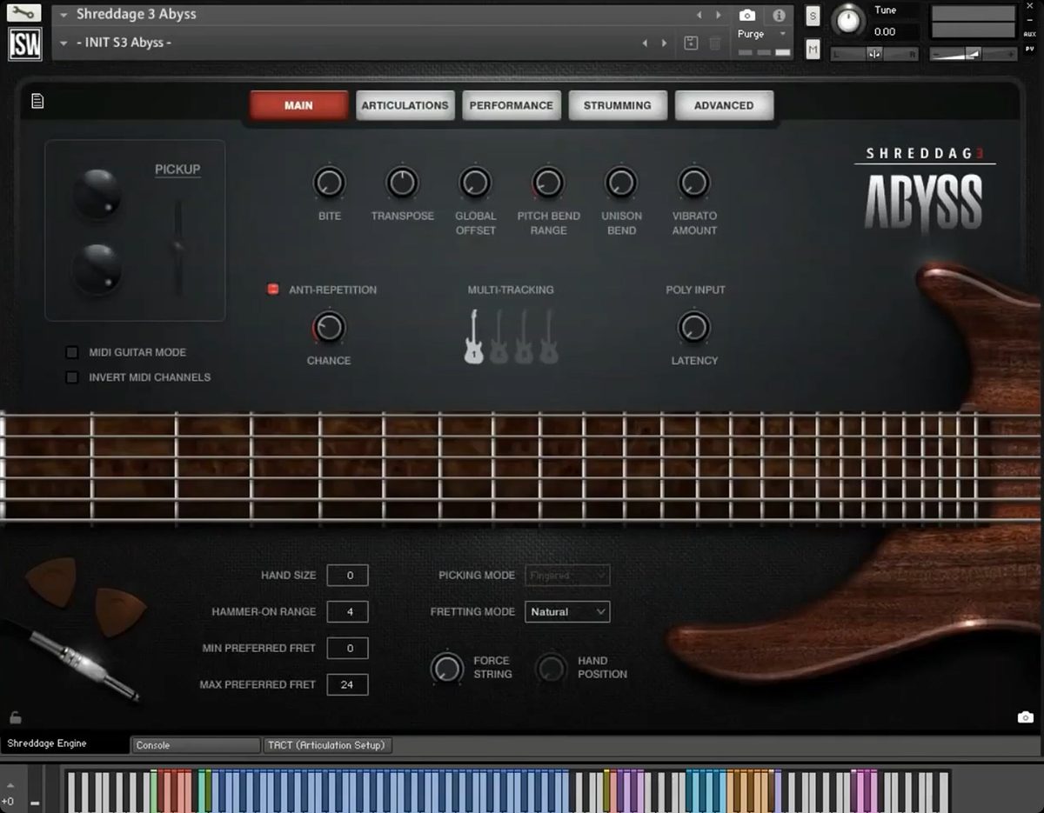Switch to the STRUMMING tab

pos(617,105)
